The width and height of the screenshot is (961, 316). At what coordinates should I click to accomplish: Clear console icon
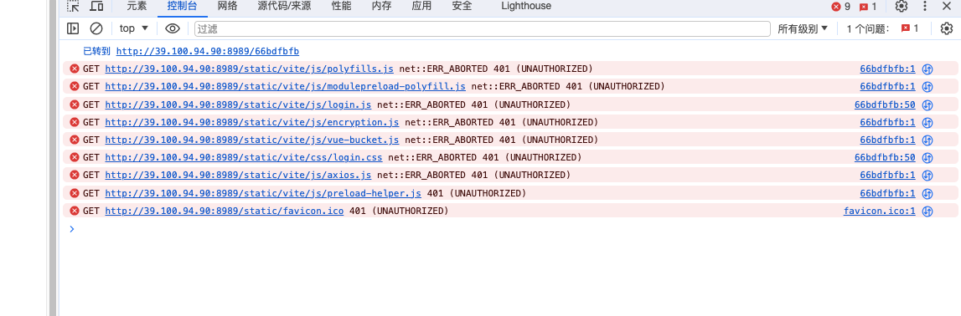(96, 28)
